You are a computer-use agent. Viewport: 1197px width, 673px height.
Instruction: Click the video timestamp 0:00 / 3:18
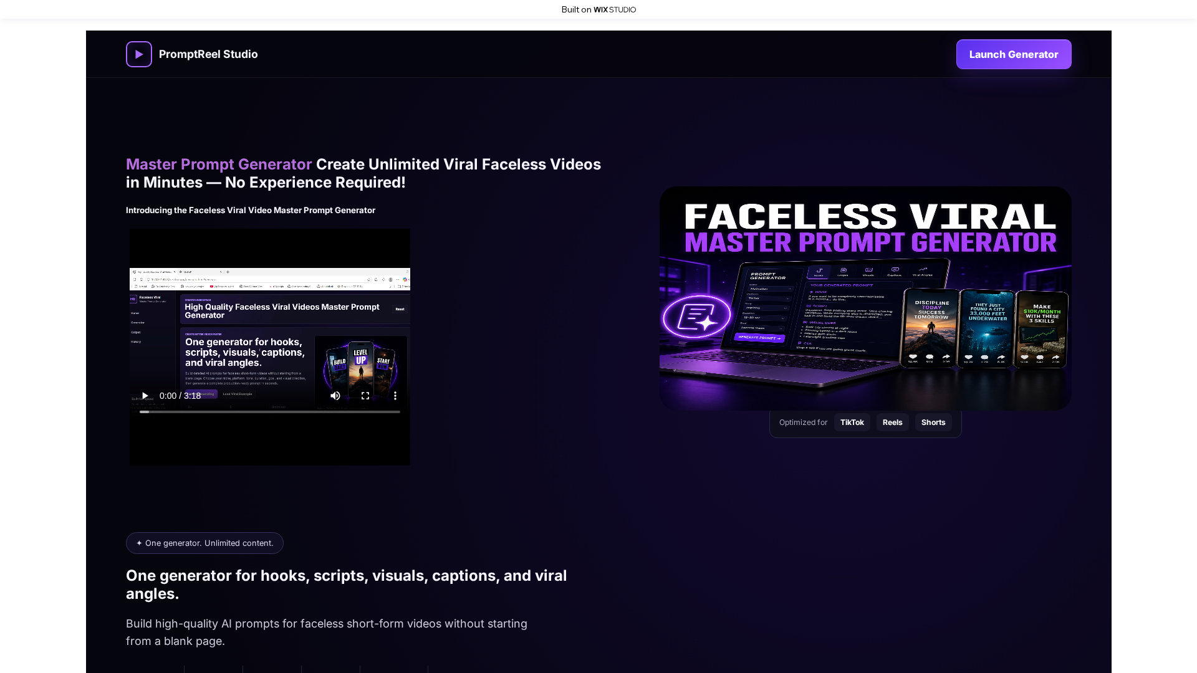(x=180, y=396)
